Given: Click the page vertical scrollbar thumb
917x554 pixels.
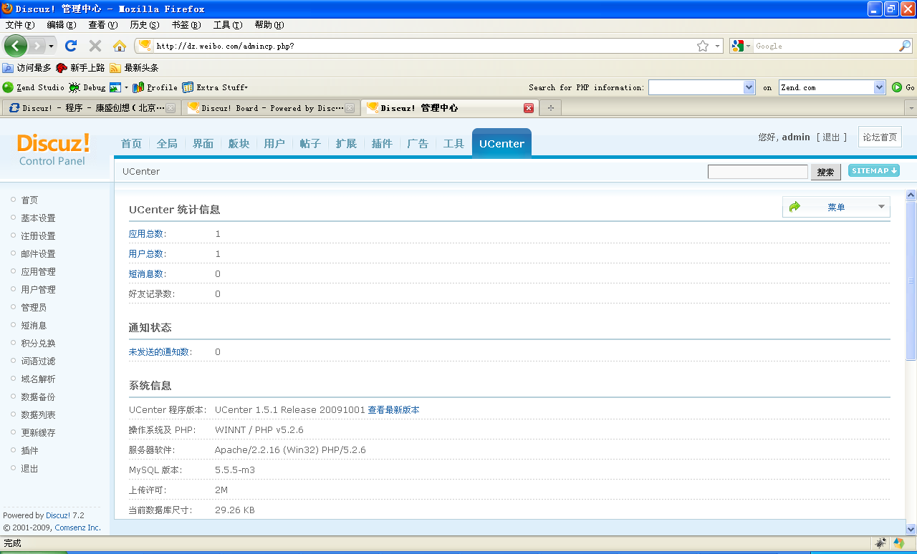Looking at the screenshot, I should pyautogui.click(x=911, y=281).
